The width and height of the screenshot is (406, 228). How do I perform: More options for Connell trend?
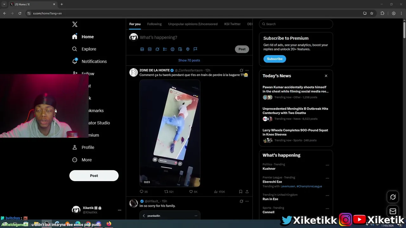click(327, 209)
